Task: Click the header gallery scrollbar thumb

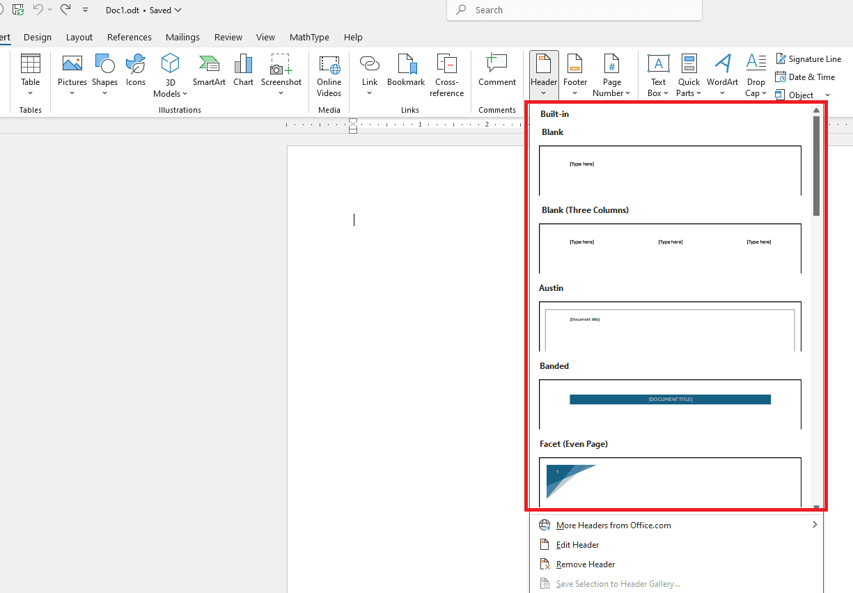Action: tap(816, 166)
